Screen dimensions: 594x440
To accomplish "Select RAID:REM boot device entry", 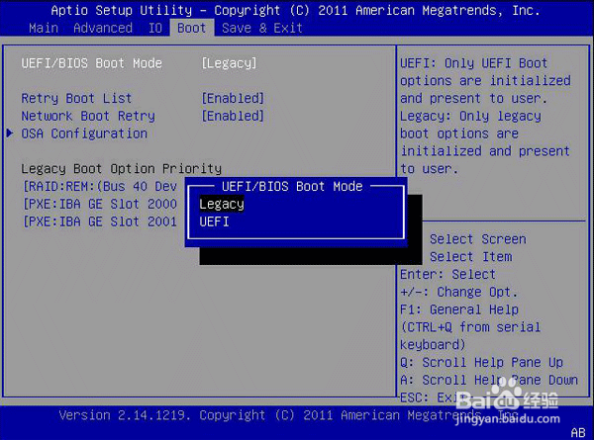I will coord(100,187).
